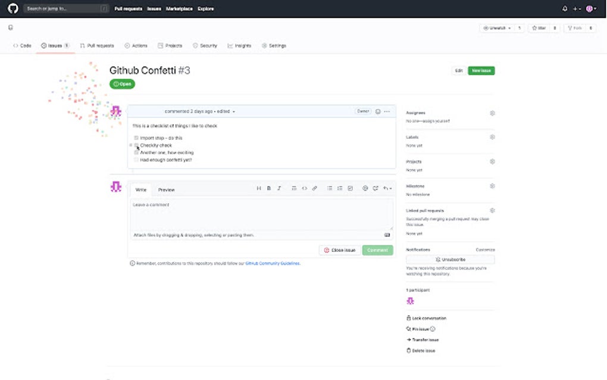Select the italic formatting icon
607x380 pixels.
280,188
